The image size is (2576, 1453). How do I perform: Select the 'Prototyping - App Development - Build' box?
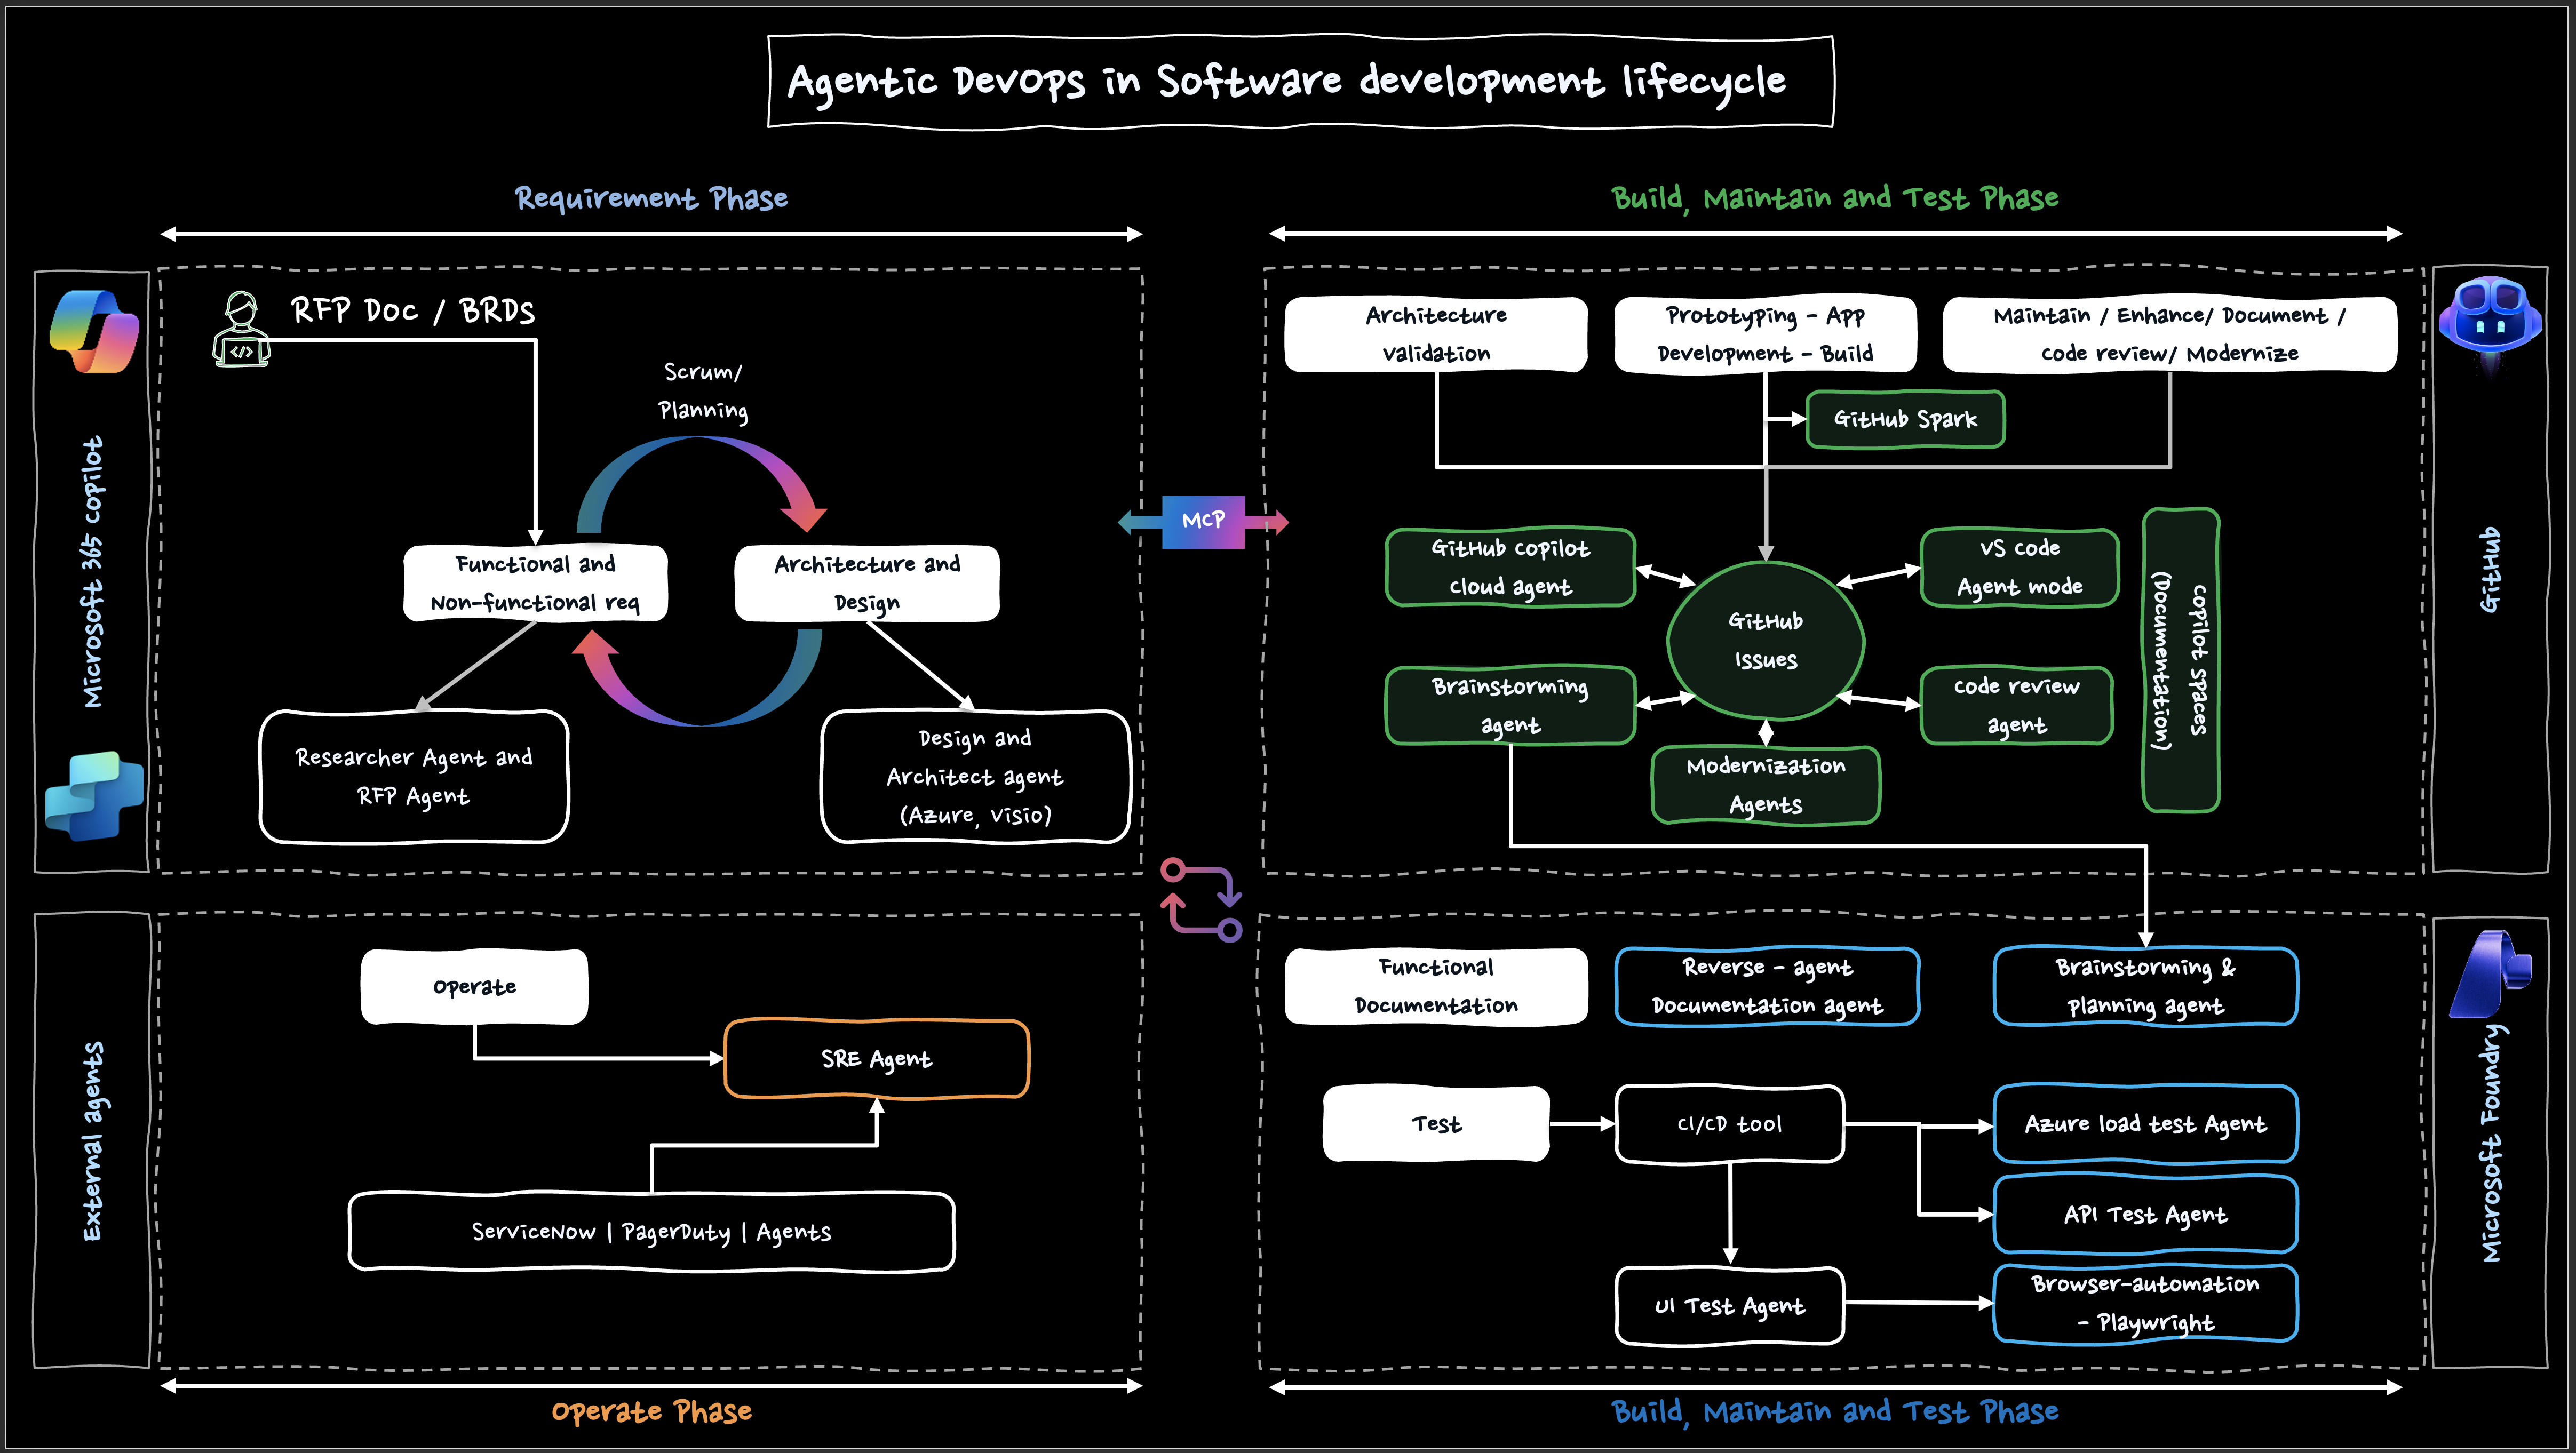1765,334
